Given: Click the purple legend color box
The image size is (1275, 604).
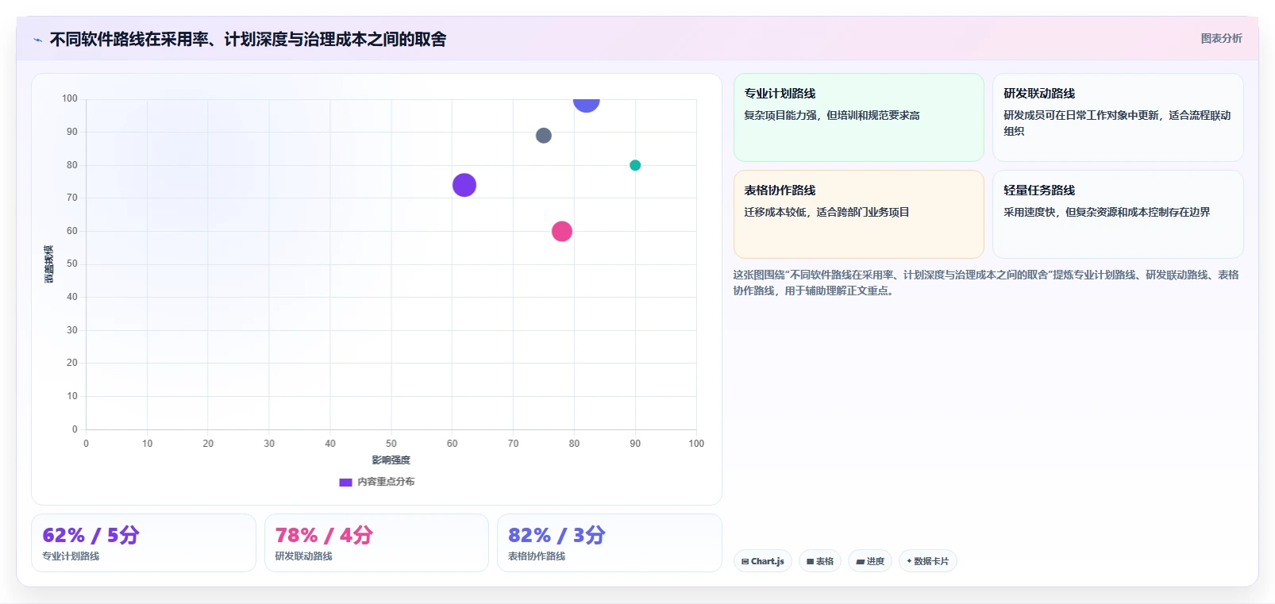Looking at the screenshot, I should (345, 482).
